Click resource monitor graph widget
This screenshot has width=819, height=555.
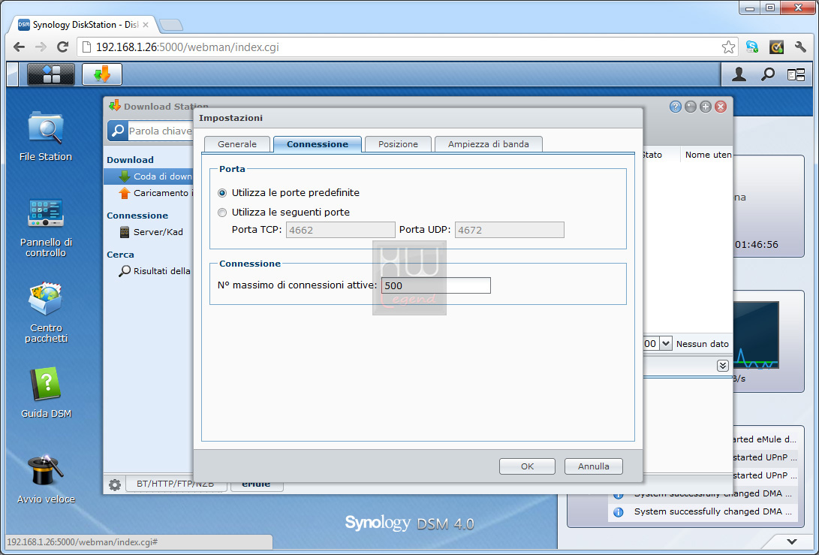756,335
